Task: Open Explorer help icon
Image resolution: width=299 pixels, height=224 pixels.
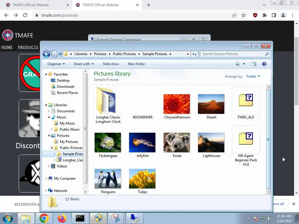Action: 264,64
